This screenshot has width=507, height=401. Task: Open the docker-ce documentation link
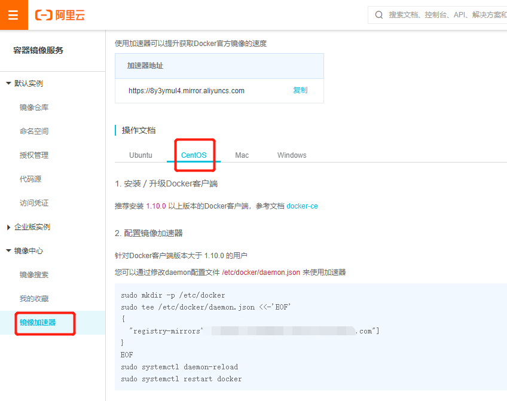[302, 206]
